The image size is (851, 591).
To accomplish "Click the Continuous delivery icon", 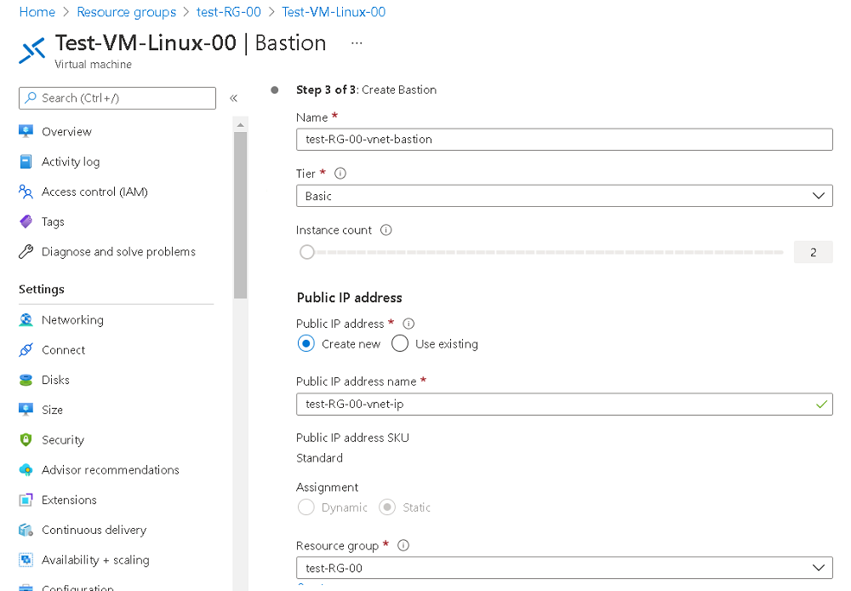I will tap(26, 530).
